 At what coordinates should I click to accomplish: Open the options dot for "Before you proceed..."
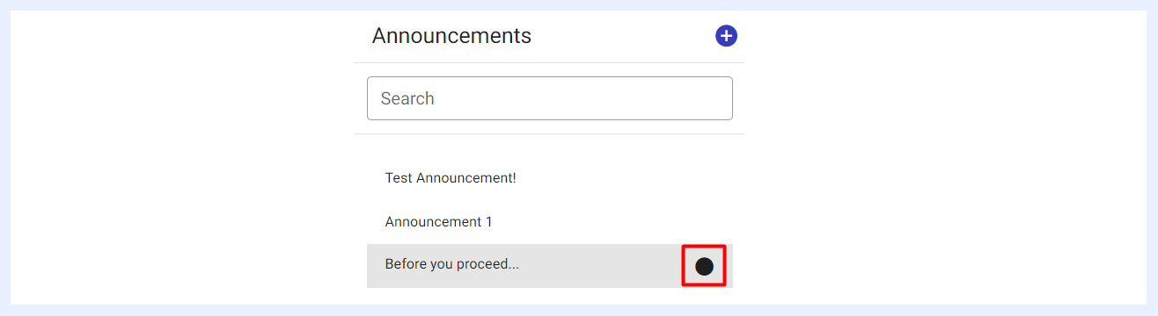point(704,266)
